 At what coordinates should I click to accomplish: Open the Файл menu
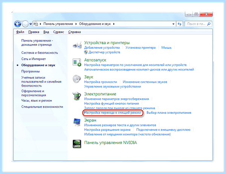click(20, 32)
